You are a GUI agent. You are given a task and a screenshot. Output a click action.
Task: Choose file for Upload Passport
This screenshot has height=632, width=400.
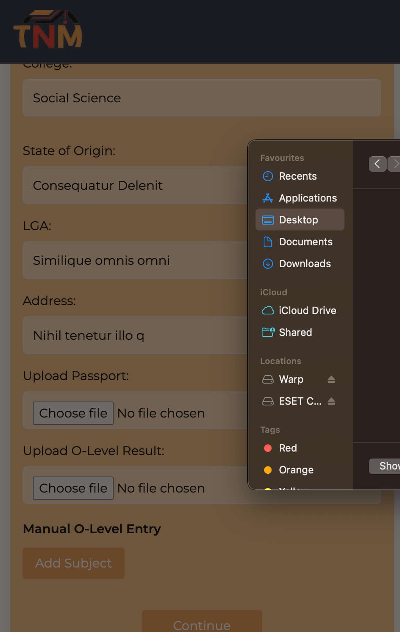coord(73,413)
